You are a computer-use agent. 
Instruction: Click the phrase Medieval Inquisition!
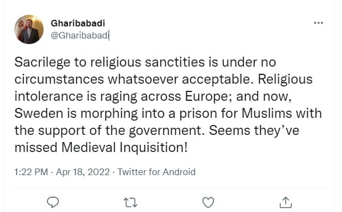click(x=124, y=148)
